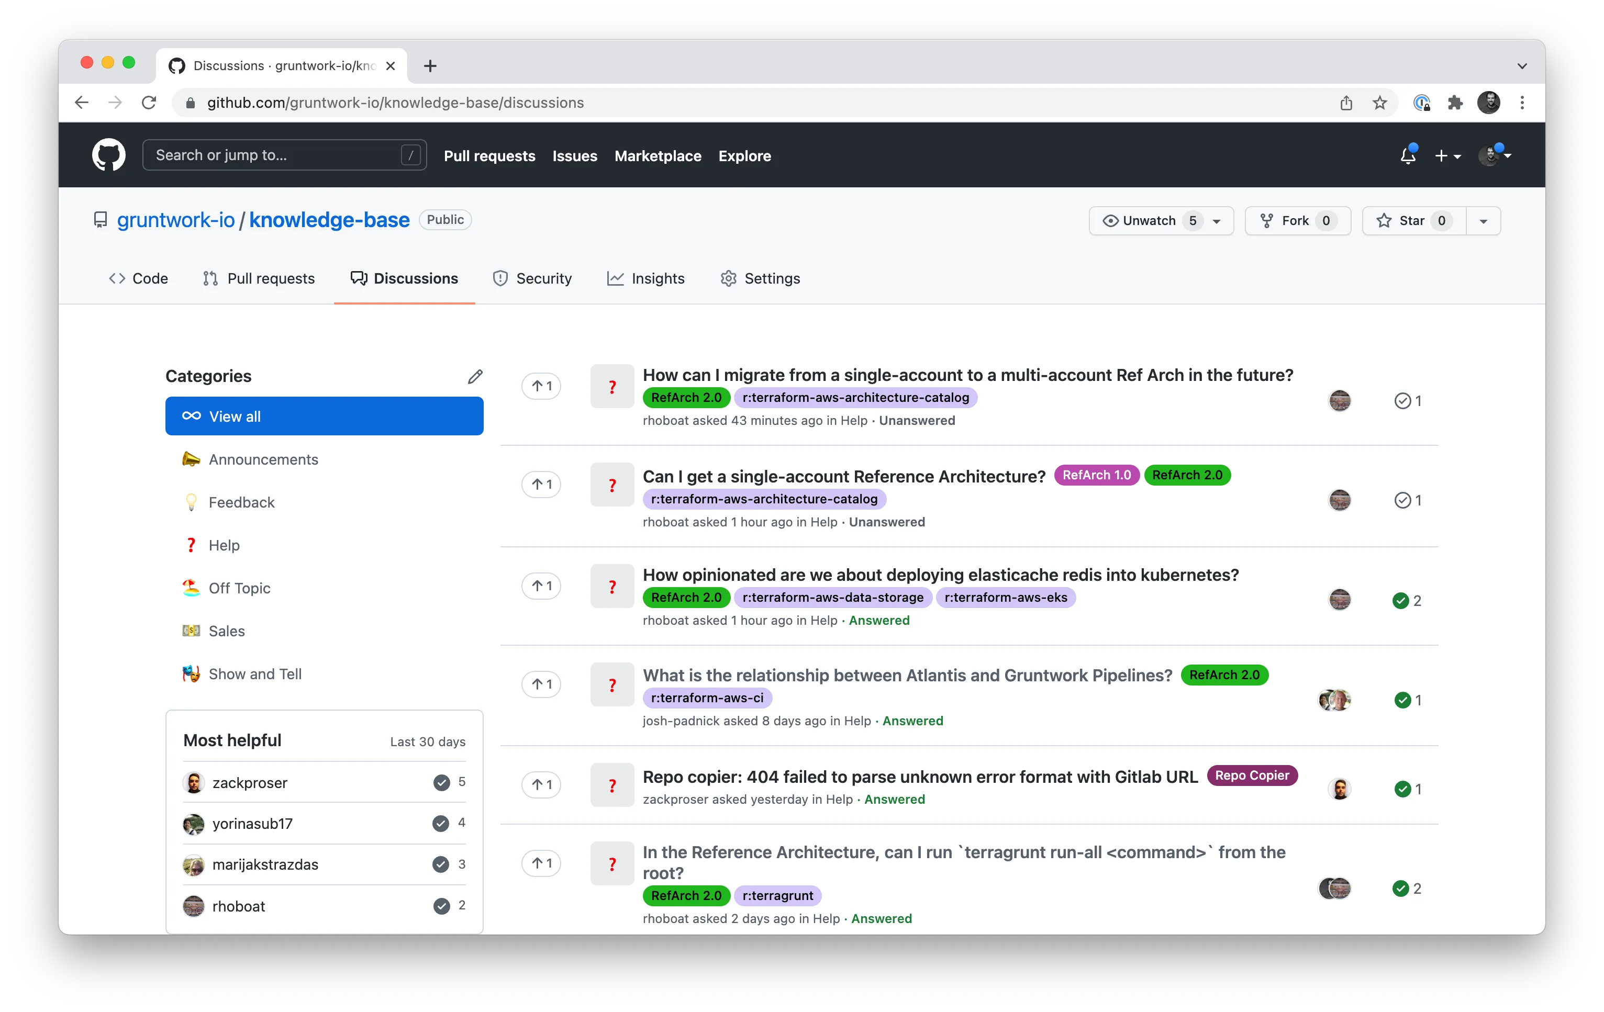Click the browser extensions puzzle icon

point(1455,103)
